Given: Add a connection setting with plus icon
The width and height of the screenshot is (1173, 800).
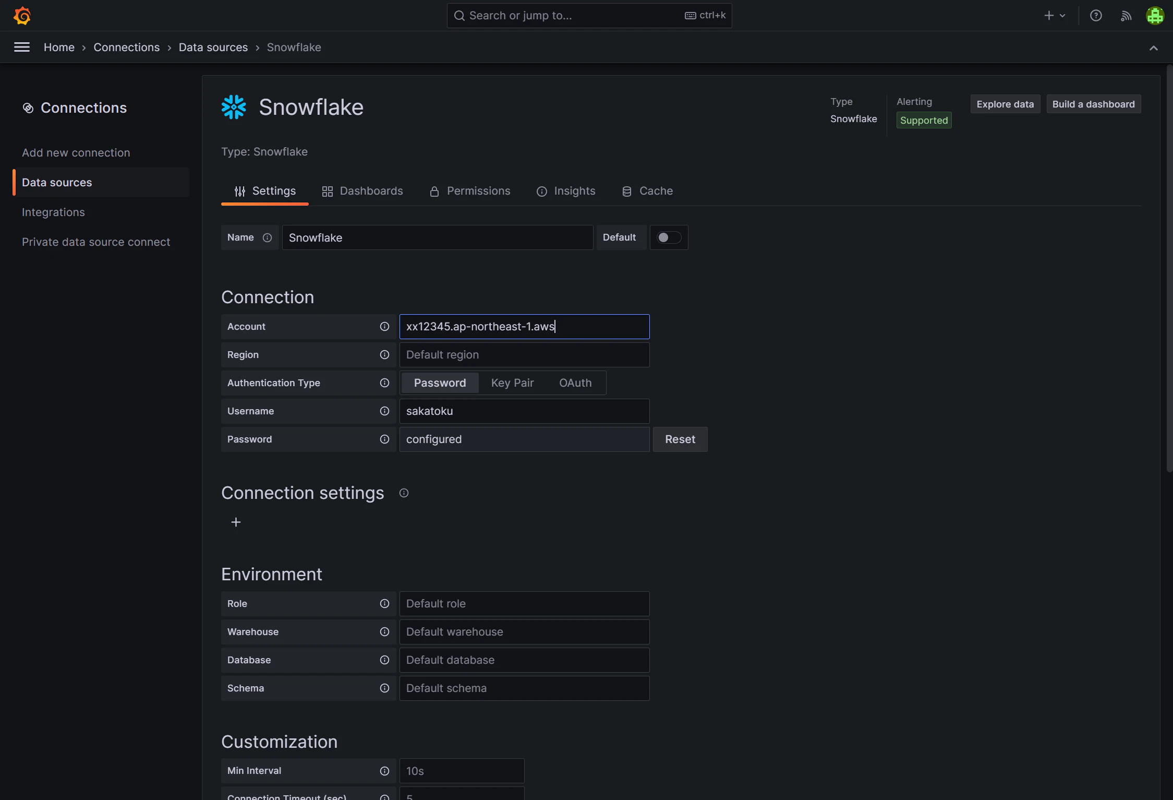Looking at the screenshot, I should [236, 522].
